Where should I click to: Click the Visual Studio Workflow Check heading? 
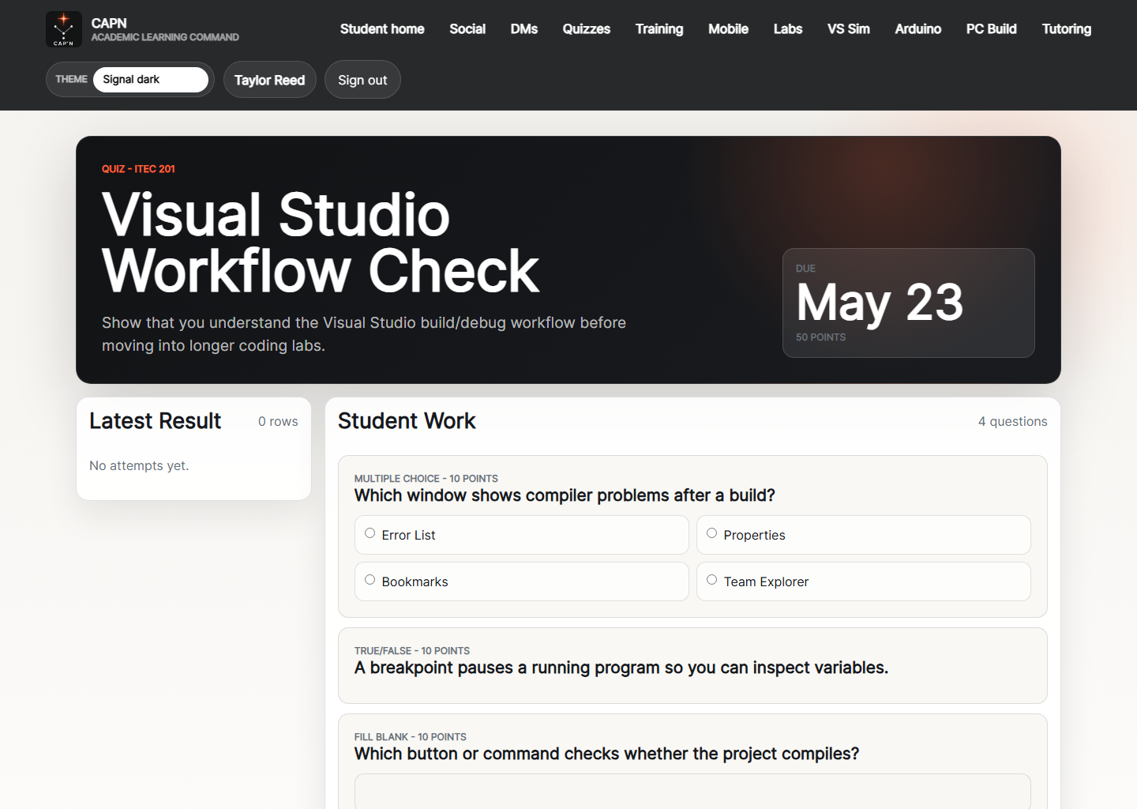321,243
